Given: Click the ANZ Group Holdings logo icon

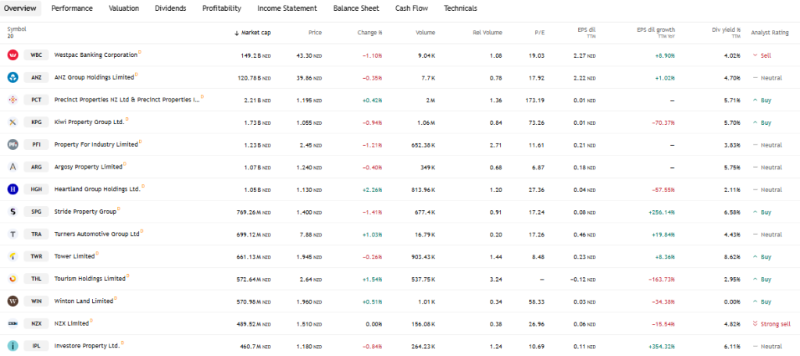Looking at the screenshot, I should point(12,77).
